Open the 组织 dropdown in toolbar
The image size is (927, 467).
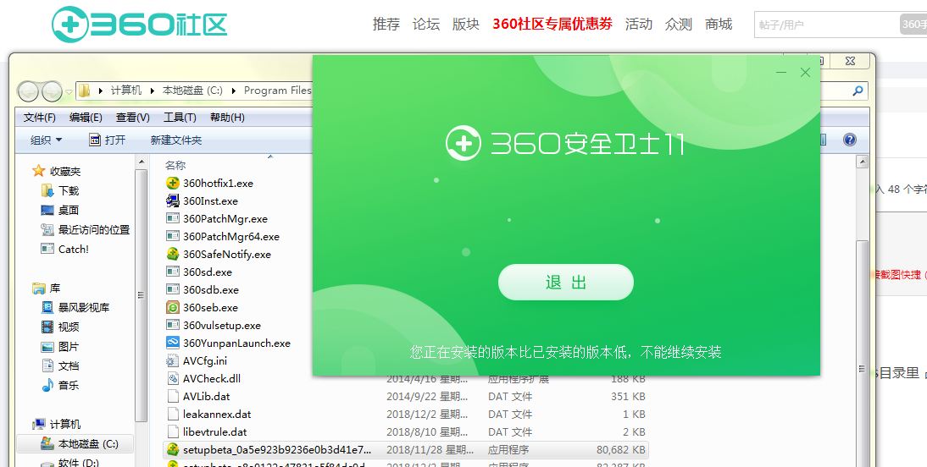46,140
